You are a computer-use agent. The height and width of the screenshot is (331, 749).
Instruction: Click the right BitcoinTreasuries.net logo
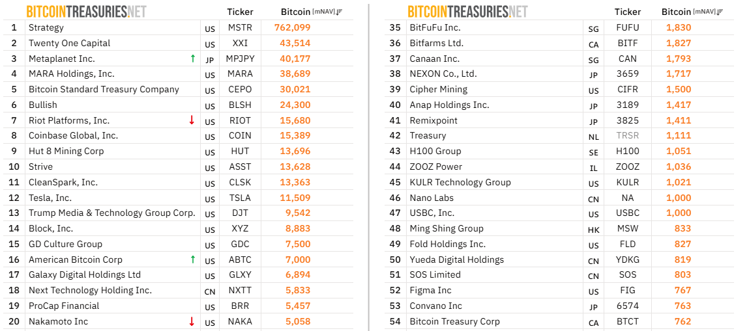point(467,12)
